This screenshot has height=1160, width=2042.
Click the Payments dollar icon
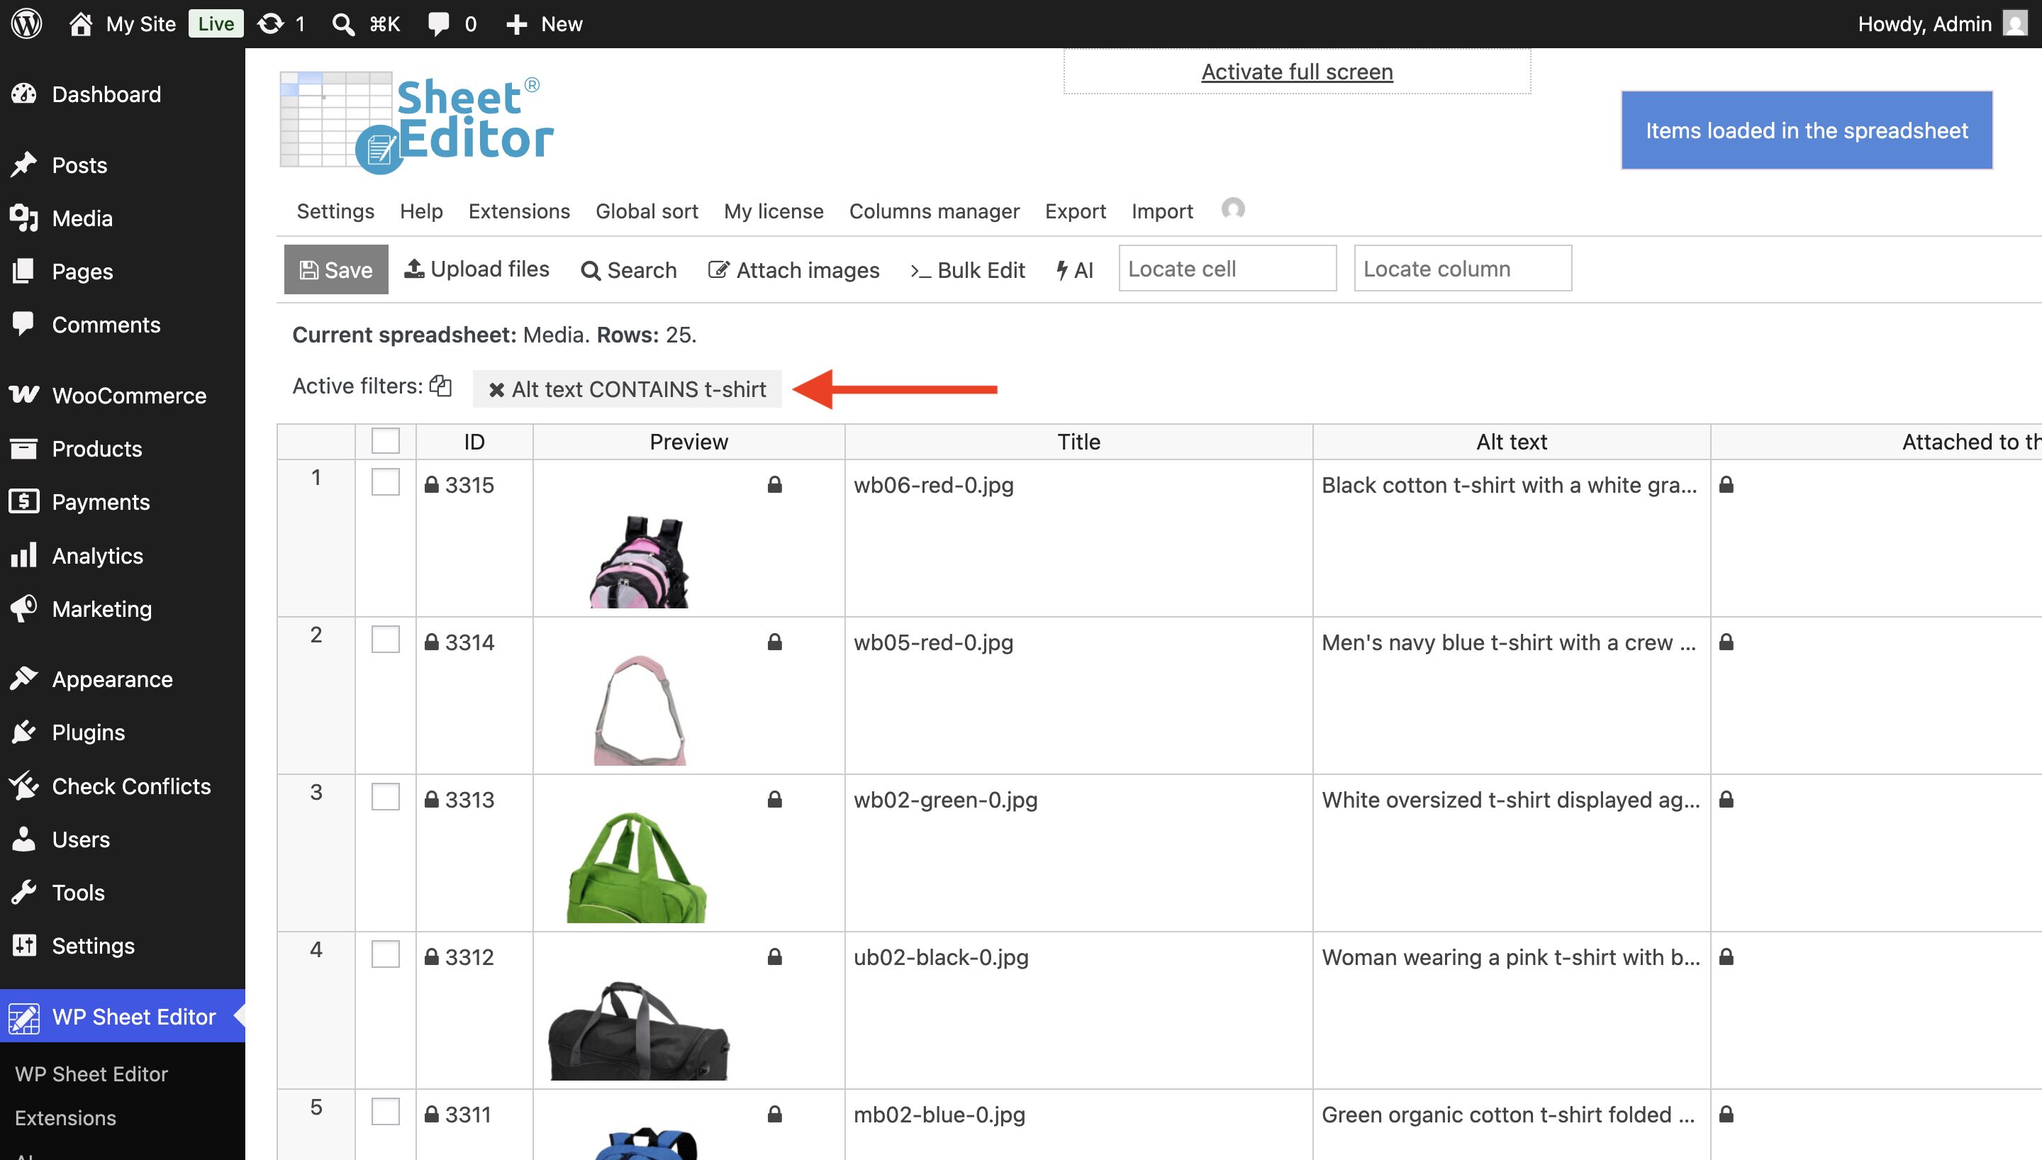click(24, 501)
